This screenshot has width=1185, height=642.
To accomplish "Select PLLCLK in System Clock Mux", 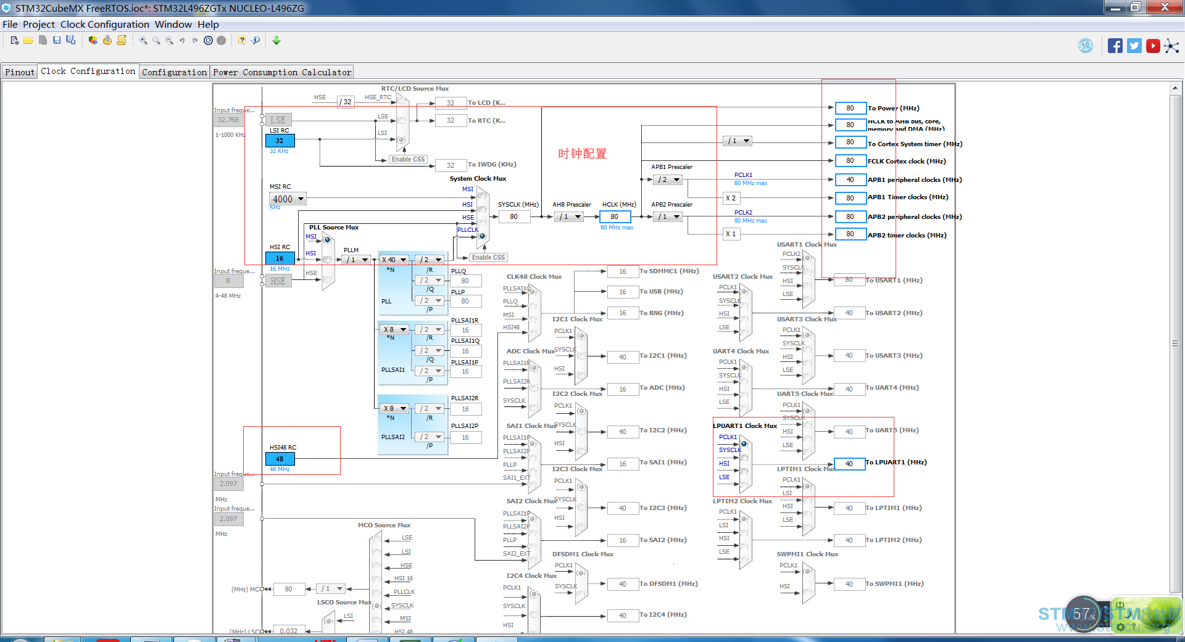I will click(482, 236).
